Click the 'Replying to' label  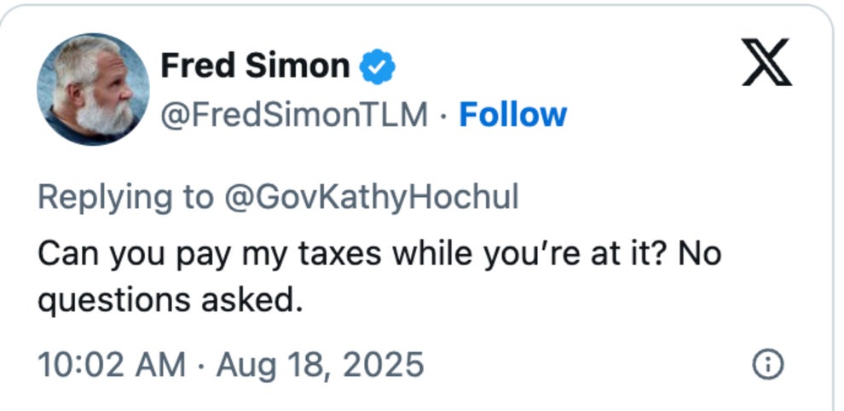(125, 197)
